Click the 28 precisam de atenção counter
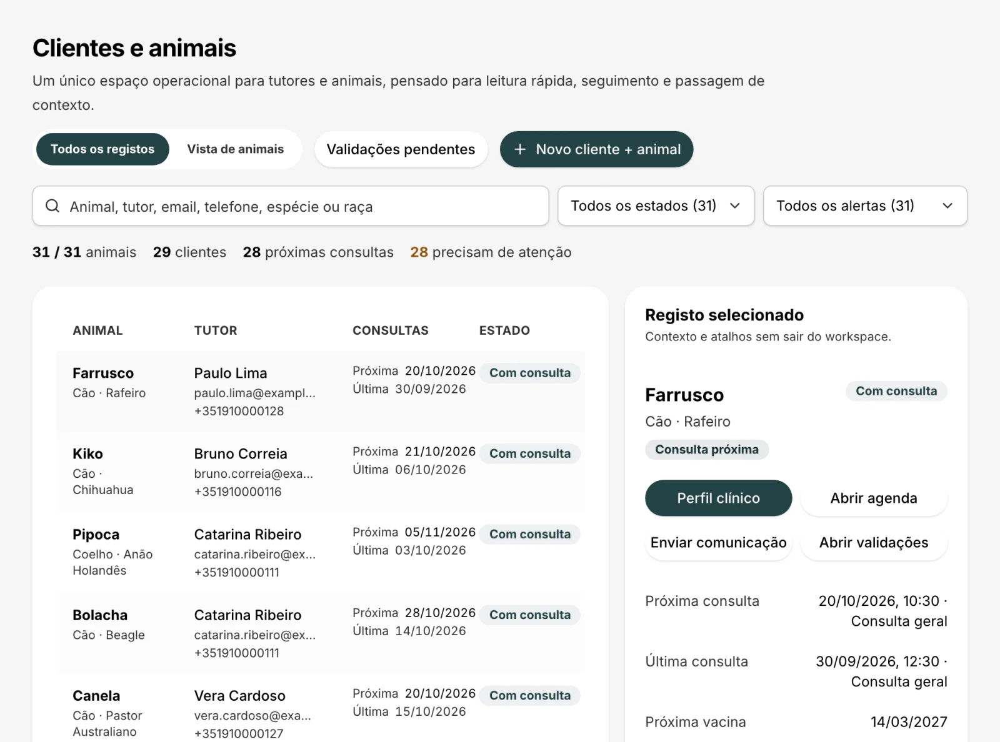Screen dimensions: 1000x742 491,252
